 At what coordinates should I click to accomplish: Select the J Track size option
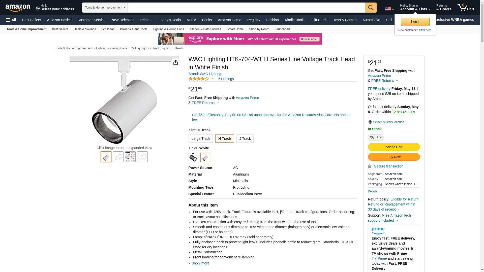click(245, 139)
